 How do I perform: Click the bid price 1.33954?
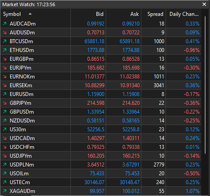point(96,112)
